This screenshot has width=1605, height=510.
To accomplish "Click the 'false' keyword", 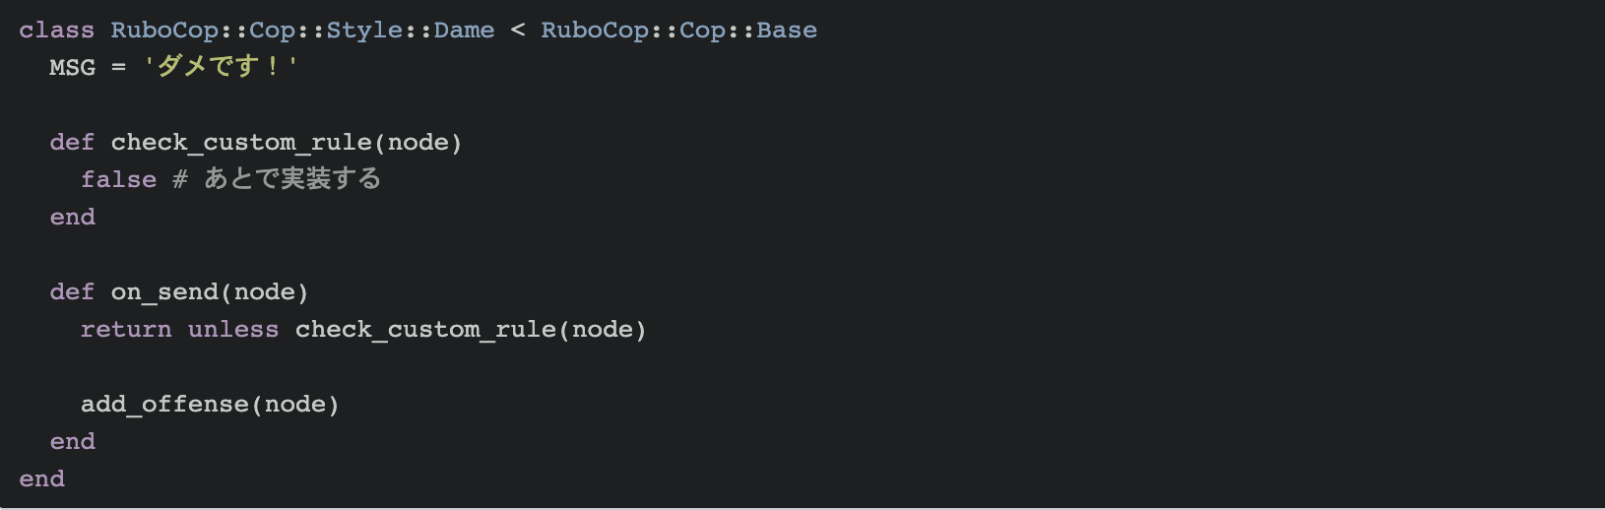I will point(119,180).
